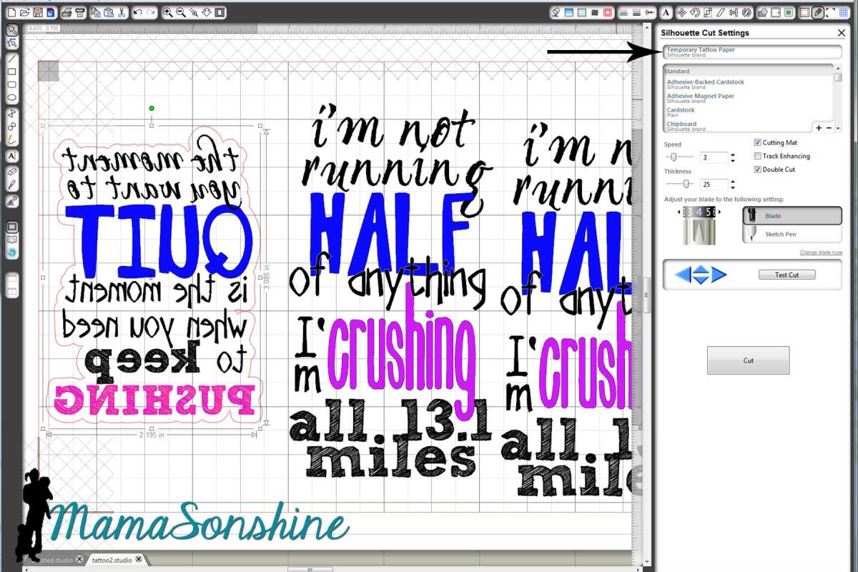Toggle the Double Cut checkbox
The height and width of the screenshot is (572, 858).
(758, 169)
